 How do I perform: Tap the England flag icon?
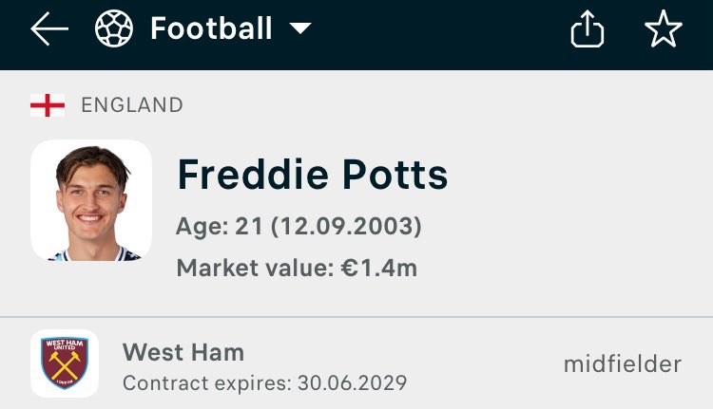coord(48,105)
